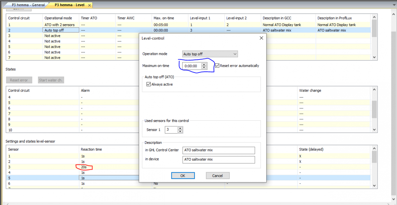Click 00:05:00 Max. on-time cell

(x=160, y=25)
